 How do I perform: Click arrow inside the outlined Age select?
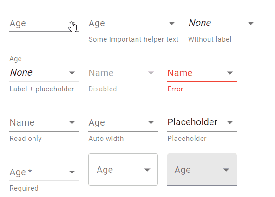click(147, 170)
